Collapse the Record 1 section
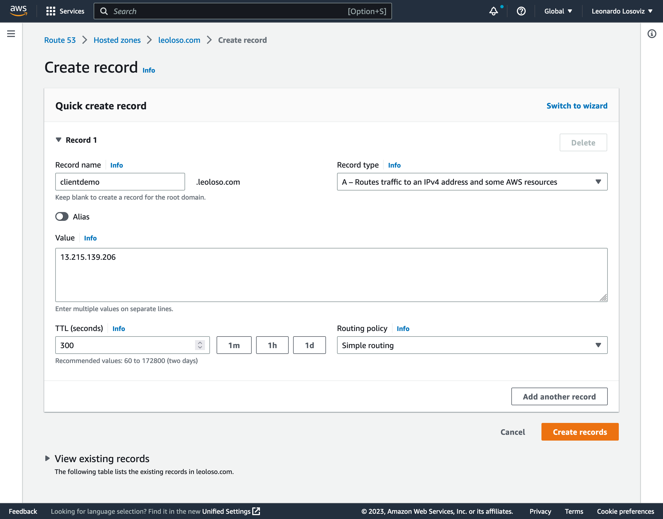 click(59, 140)
